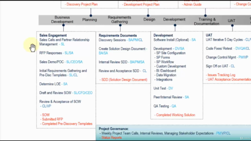Click the BI /Dashboard sub-item
Screen dimensions: 251x141
[165, 70]
